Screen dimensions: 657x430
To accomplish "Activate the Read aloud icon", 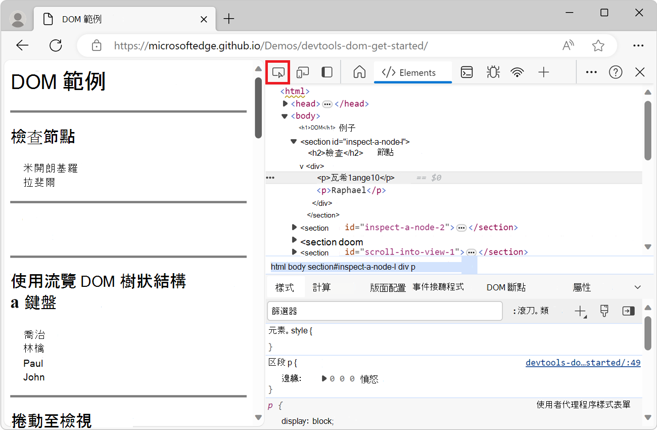I will (x=569, y=46).
